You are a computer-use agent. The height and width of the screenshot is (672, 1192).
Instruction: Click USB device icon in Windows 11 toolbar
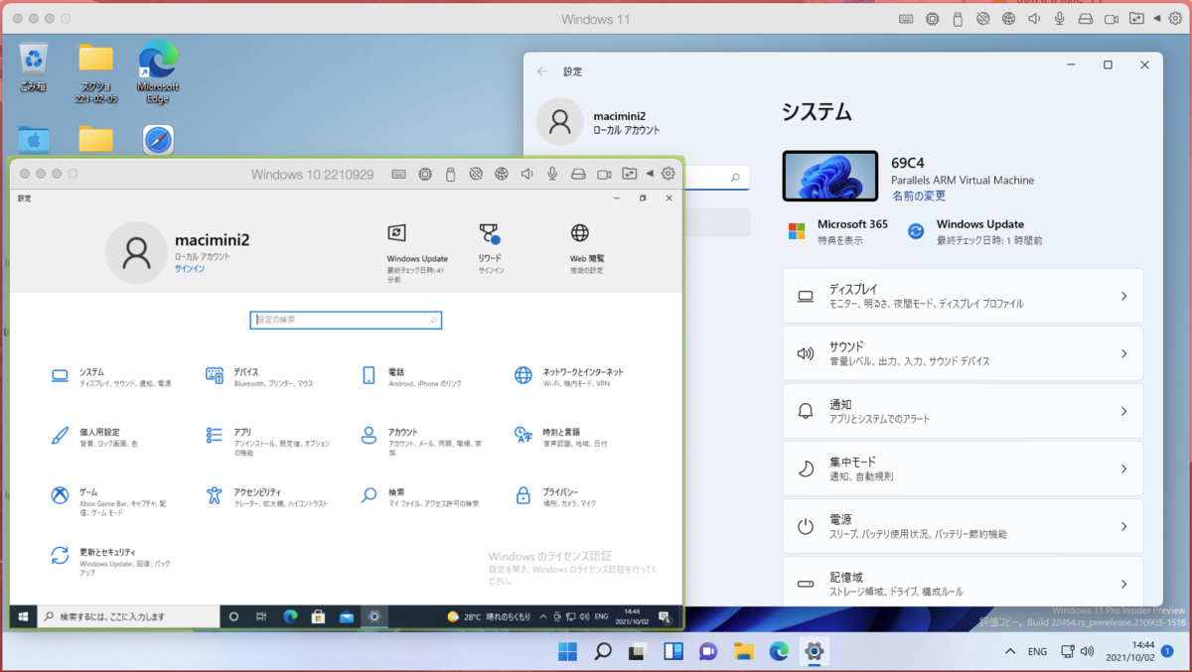(x=958, y=19)
